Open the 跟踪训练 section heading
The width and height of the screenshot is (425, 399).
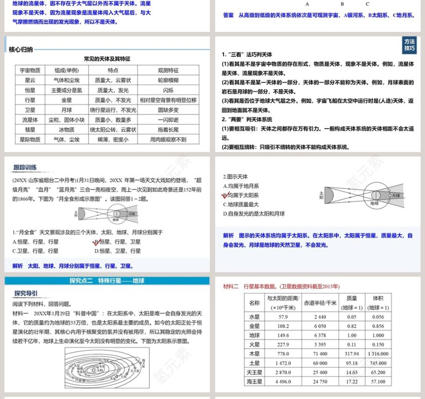[x=25, y=168]
